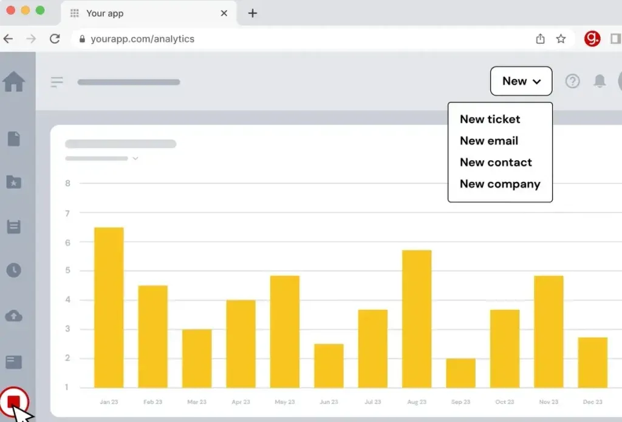Toggle the hamburger menu lines icon

(56, 82)
